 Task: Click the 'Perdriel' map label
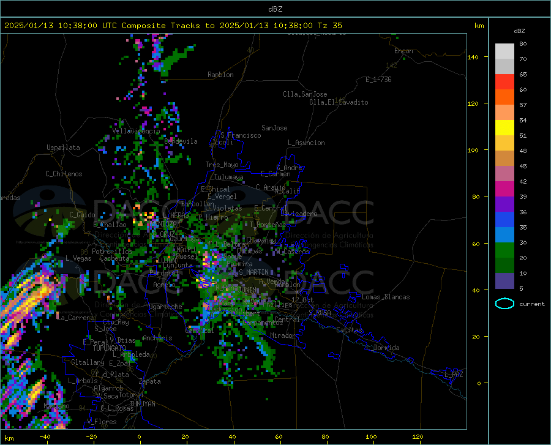164,272
